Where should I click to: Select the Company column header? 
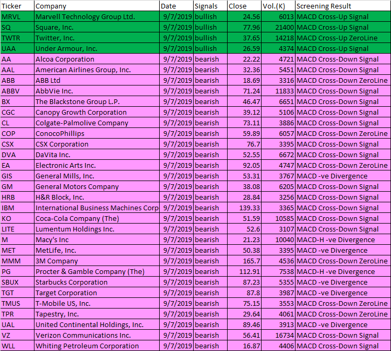coord(97,6)
